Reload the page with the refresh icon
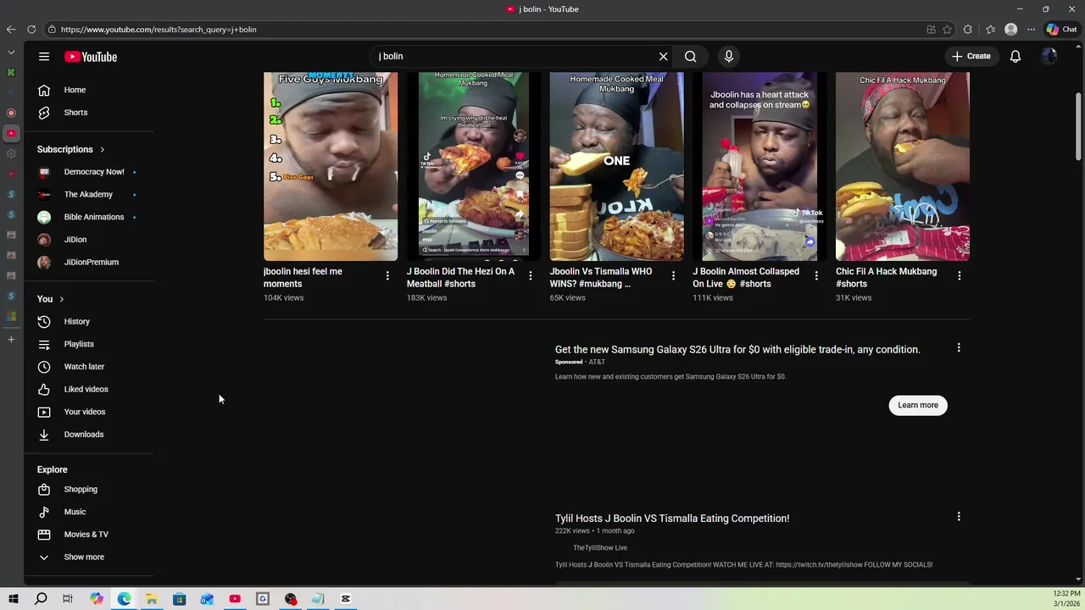This screenshot has height=610, width=1085. coord(31,30)
